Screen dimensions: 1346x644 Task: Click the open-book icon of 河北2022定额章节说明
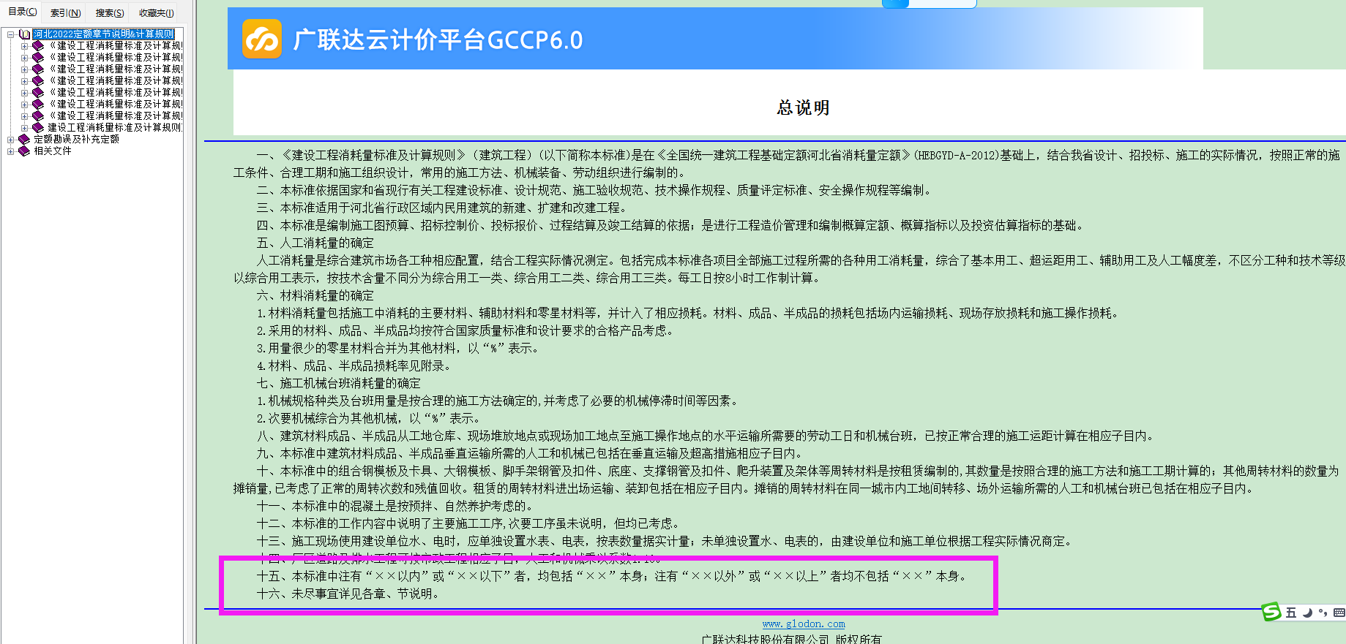pos(24,34)
